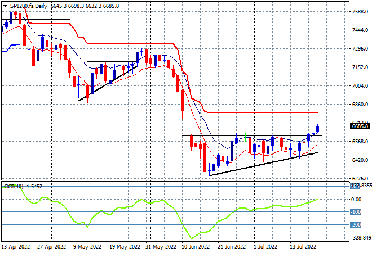Viewport: 372px width, 253px height.
Task: Click the -328.849 CCI scale label
Action: (x=361, y=238)
